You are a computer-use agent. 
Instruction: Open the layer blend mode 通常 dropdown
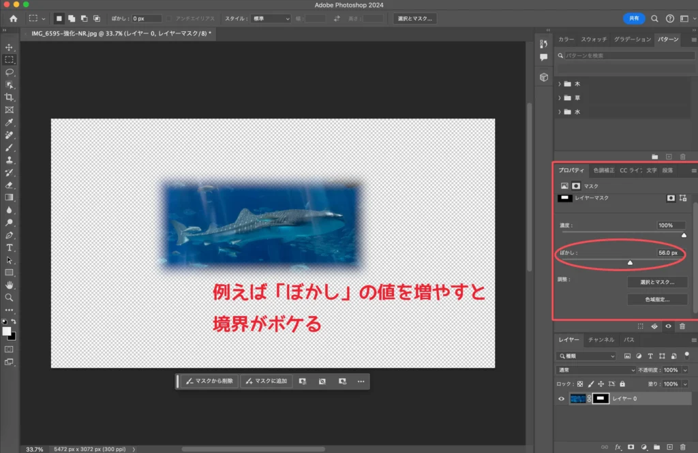tap(596, 370)
